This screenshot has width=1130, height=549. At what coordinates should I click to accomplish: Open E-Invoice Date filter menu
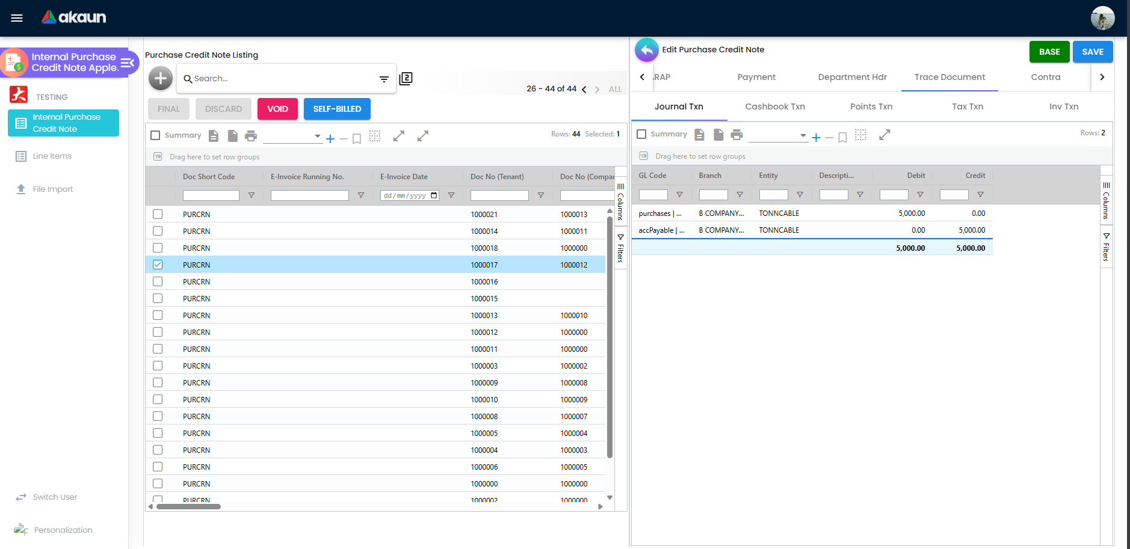click(451, 195)
